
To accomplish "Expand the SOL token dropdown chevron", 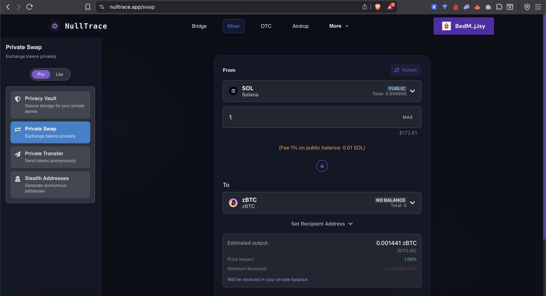I will pyautogui.click(x=412, y=91).
